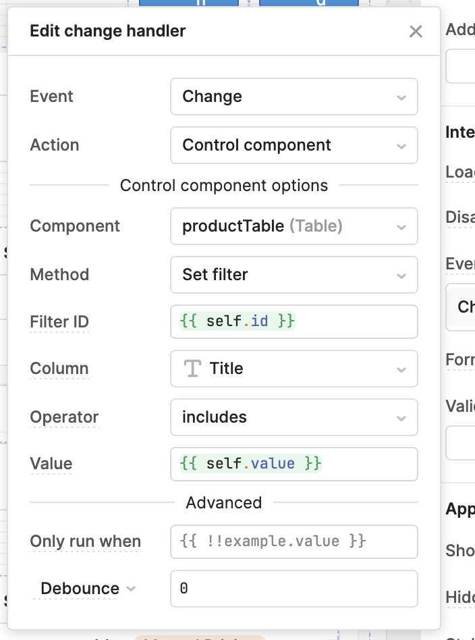The height and width of the screenshot is (640, 475).
Task: Click the Filter ID input field
Action: click(x=294, y=321)
